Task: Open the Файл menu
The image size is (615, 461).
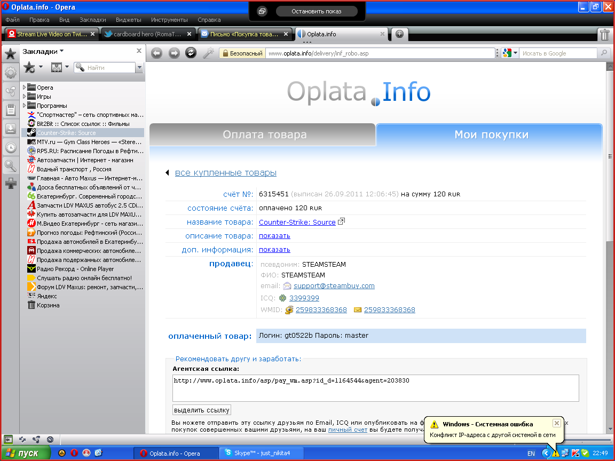Action: click(13, 20)
